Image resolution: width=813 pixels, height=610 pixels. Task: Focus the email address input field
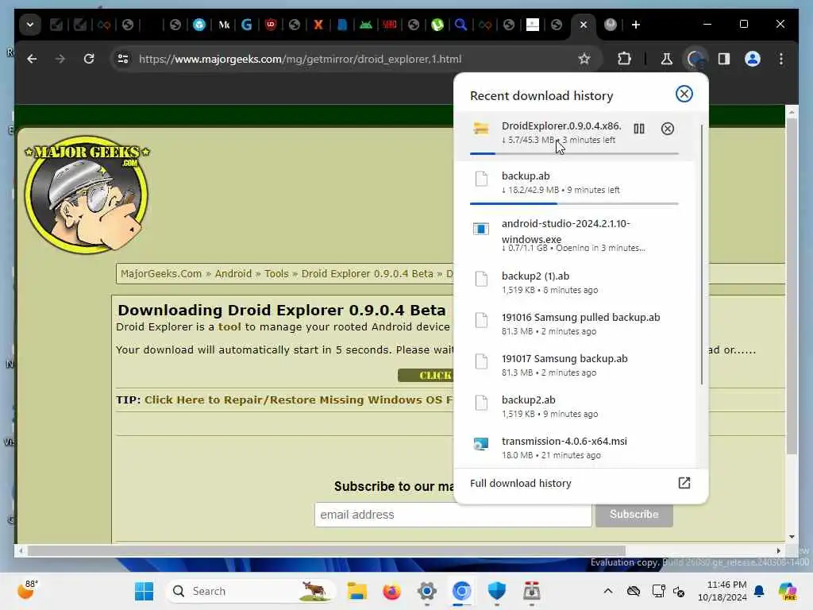[x=453, y=515]
